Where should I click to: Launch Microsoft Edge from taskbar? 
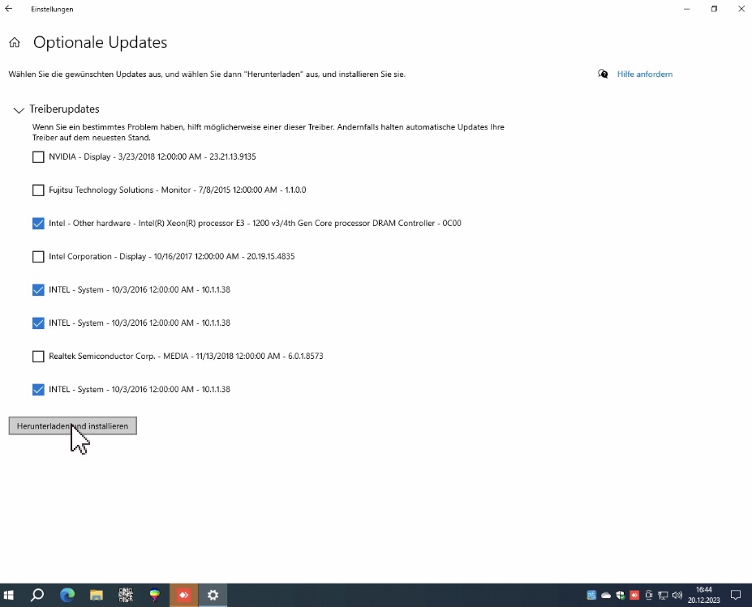point(67,595)
